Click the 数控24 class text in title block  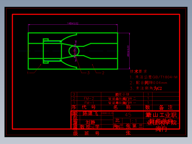87,127
